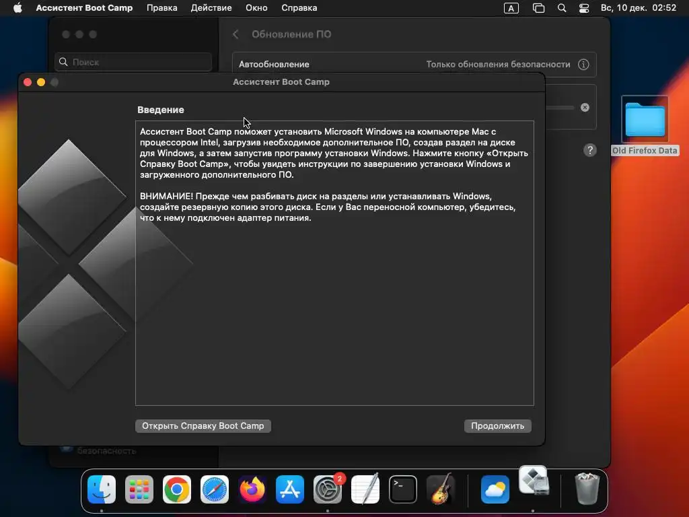Viewport: 689px width, 517px height.
Task: Launch GarageBand from the Dock
Action: point(441,489)
